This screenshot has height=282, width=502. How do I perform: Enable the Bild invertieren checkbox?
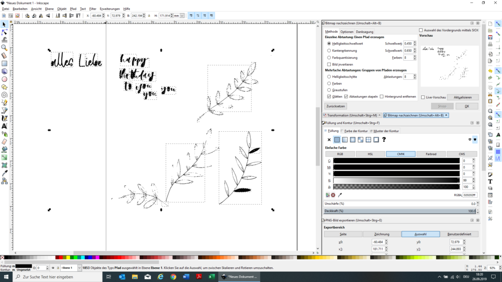tap(329, 64)
